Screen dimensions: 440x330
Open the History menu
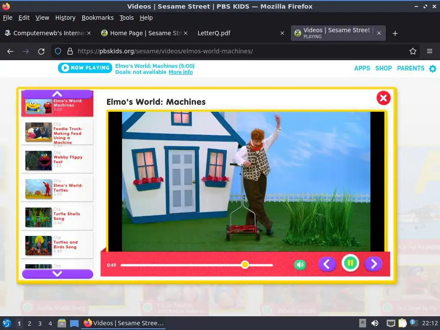coord(65,18)
